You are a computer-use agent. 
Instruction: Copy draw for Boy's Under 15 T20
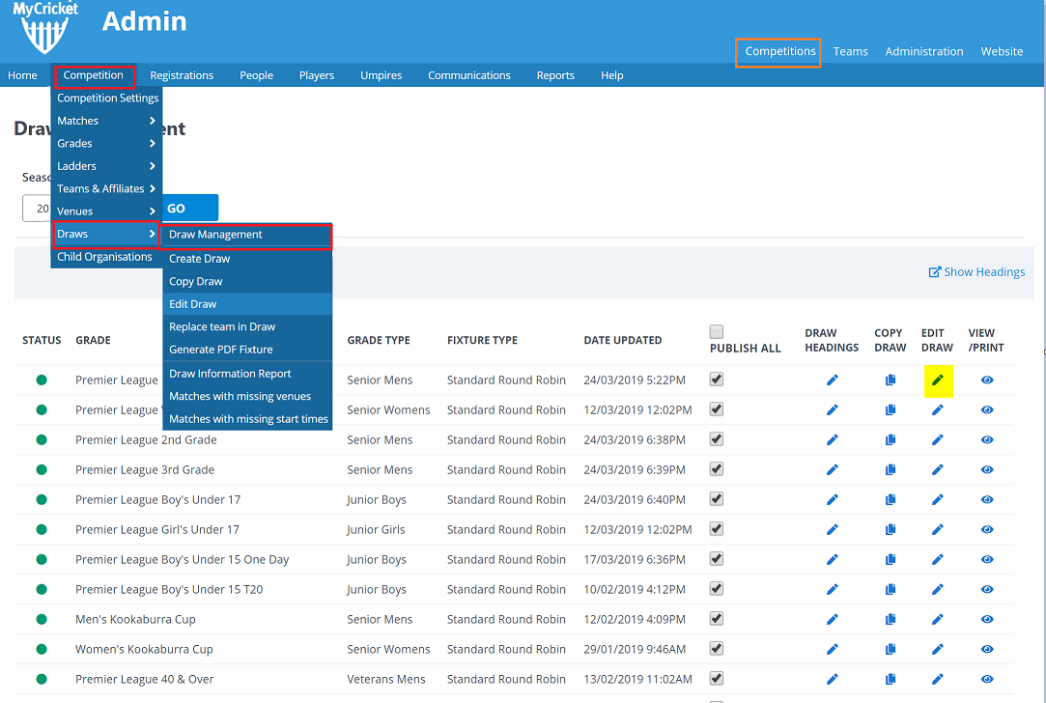[890, 590]
